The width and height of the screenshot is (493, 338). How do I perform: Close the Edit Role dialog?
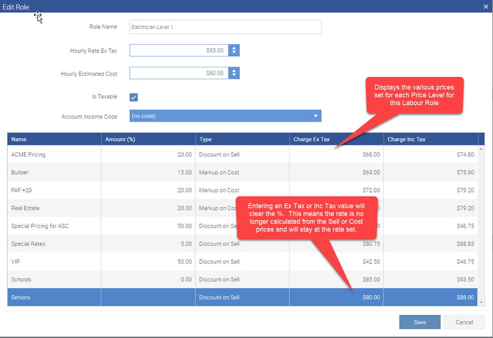click(485, 6)
